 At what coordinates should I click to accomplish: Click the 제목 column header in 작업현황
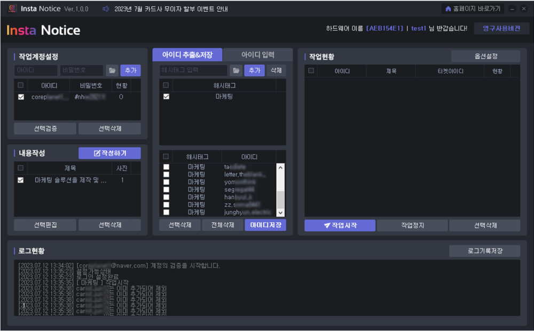coord(391,71)
